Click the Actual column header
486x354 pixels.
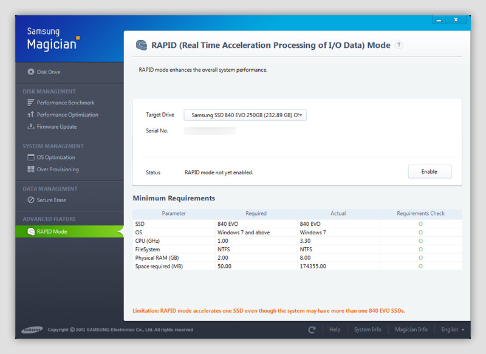click(x=338, y=213)
